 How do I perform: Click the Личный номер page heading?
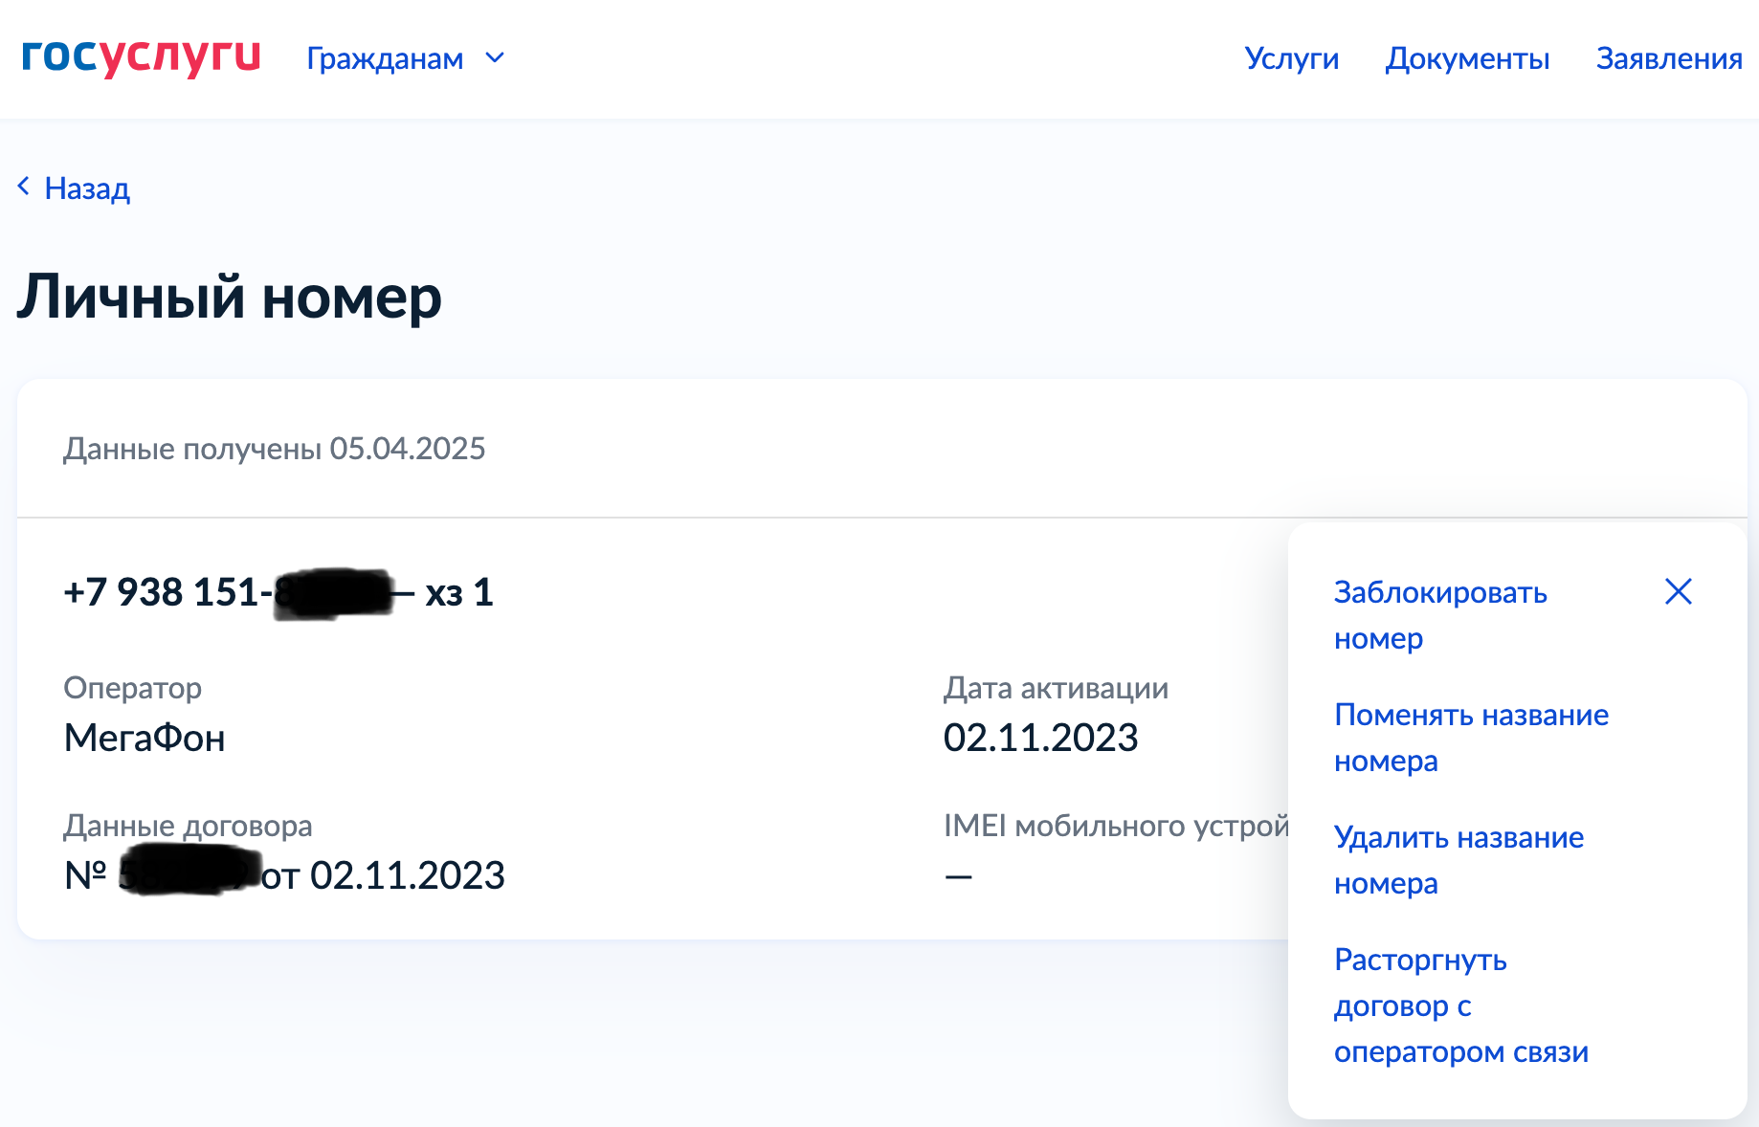pyautogui.click(x=230, y=297)
